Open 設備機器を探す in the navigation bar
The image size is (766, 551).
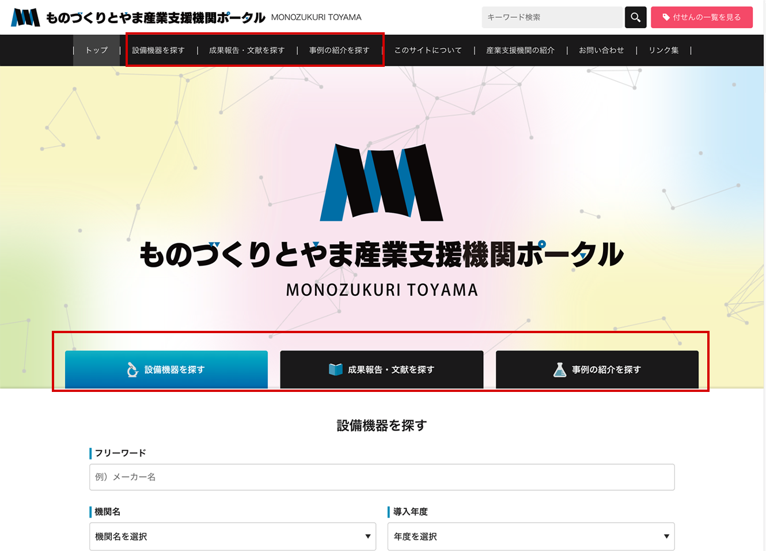[158, 50]
